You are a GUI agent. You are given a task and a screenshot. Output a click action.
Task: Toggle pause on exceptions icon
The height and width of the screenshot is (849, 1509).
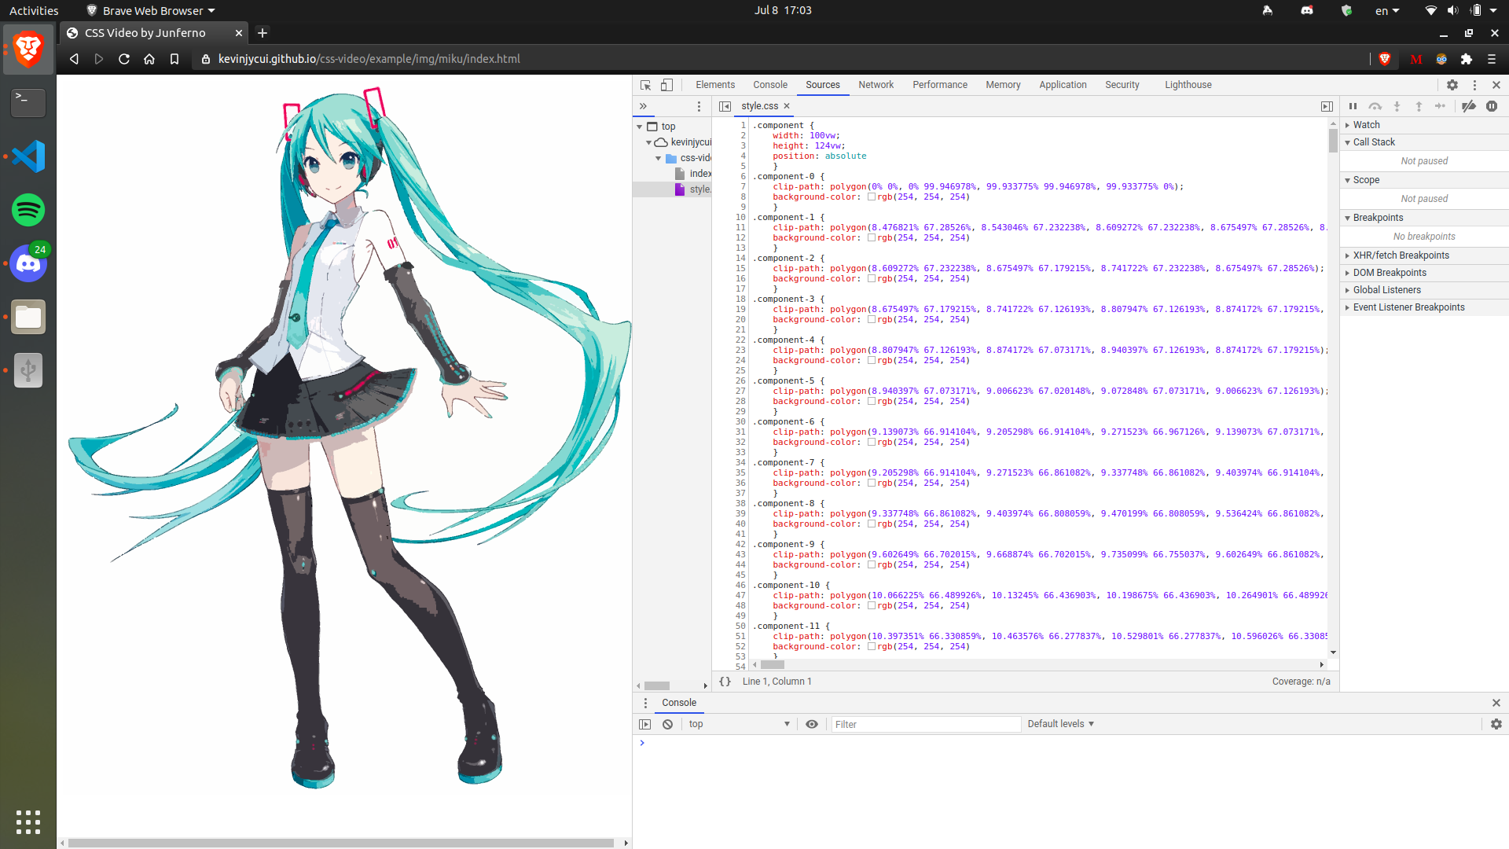pyautogui.click(x=1492, y=106)
